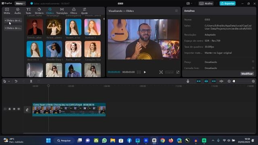Select the 'Arco-íris 2' effect thumbnail

point(35,49)
